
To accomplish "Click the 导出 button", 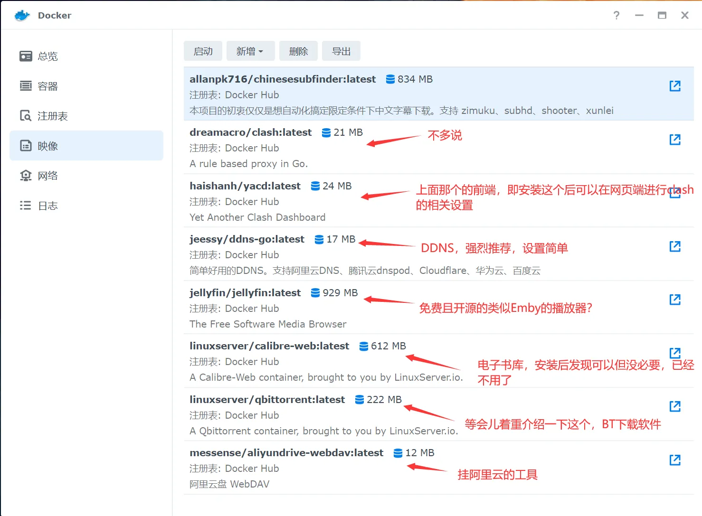I will 341,51.
